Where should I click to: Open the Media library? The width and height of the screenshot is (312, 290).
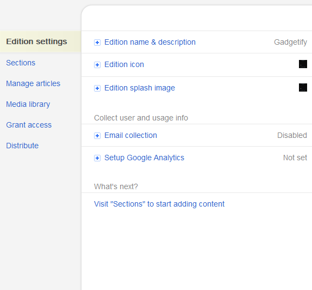point(28,104)
